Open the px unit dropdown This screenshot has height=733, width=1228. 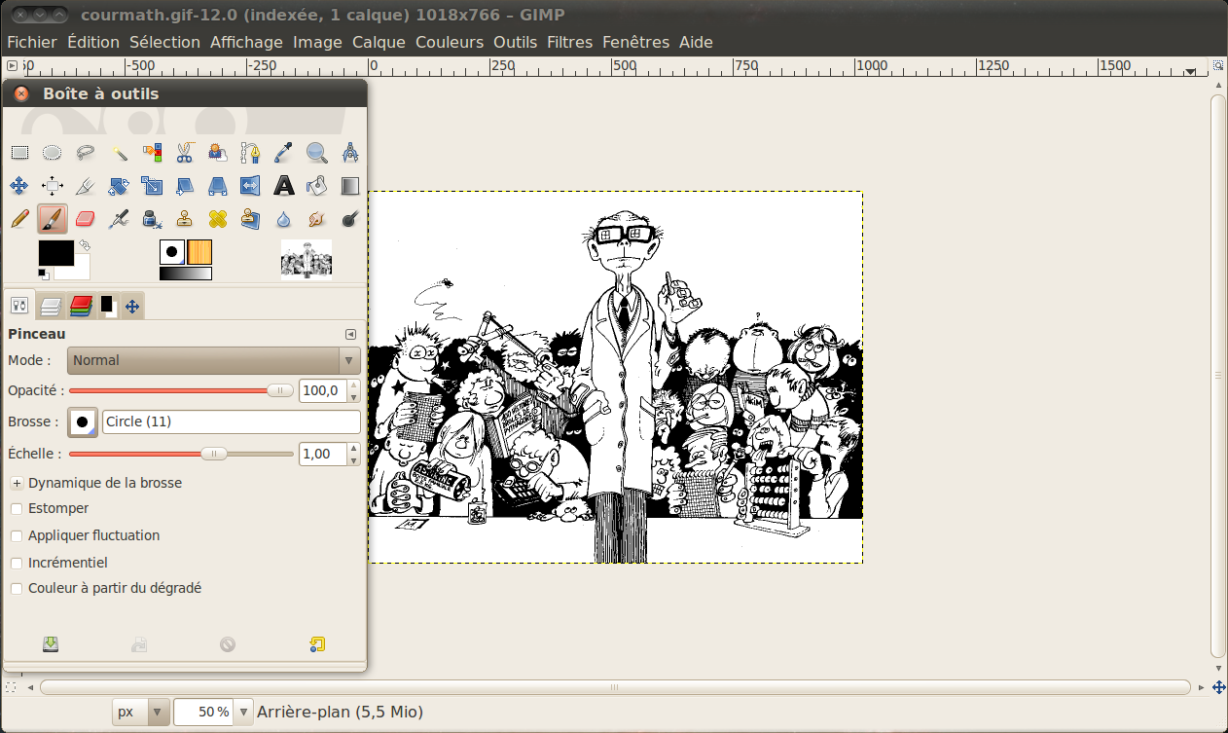point(141,712)
